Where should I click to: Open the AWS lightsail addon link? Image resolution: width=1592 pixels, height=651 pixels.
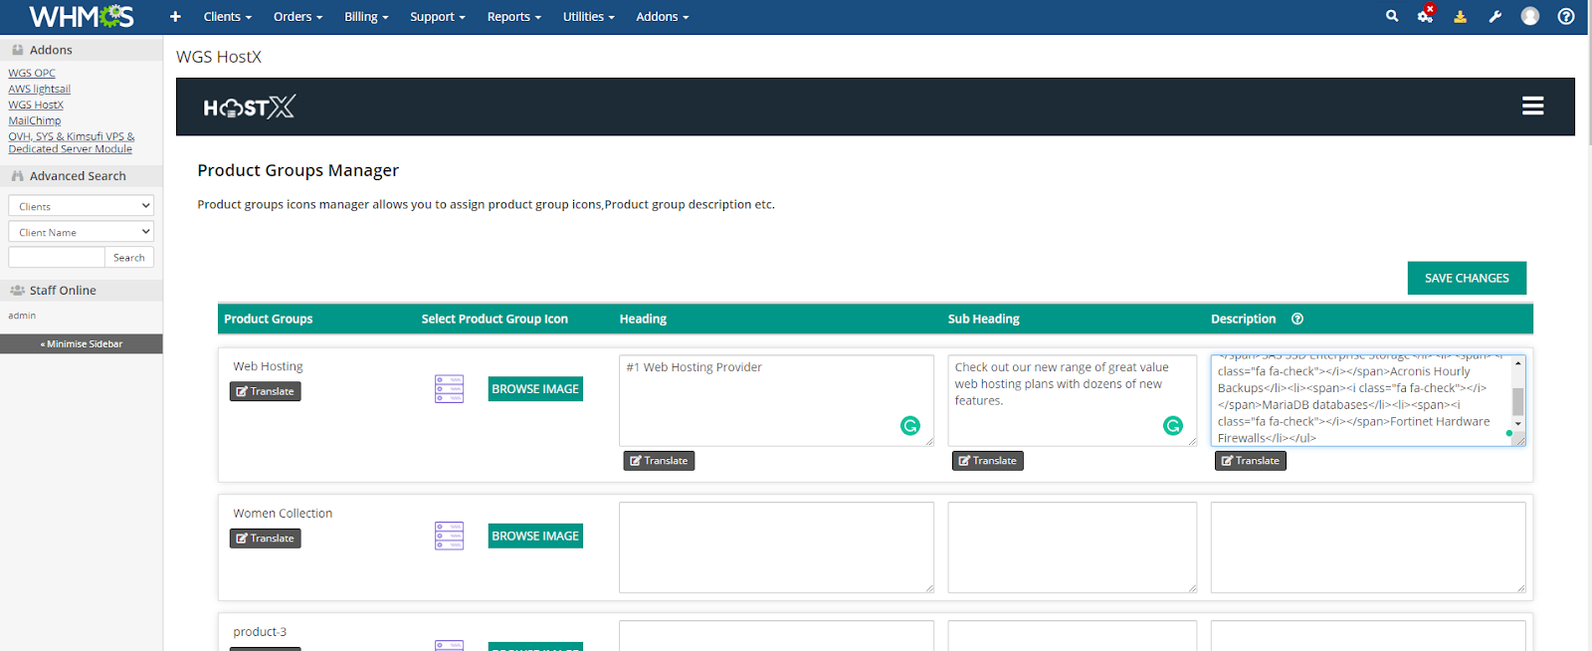(x=40, y=89)
